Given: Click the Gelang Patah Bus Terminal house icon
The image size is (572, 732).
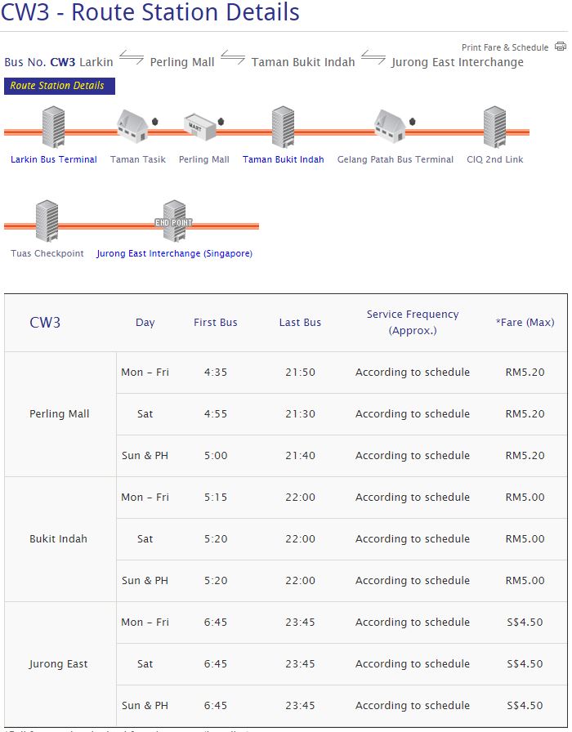Looking at the screenshot, I should (x=390, y=127).
